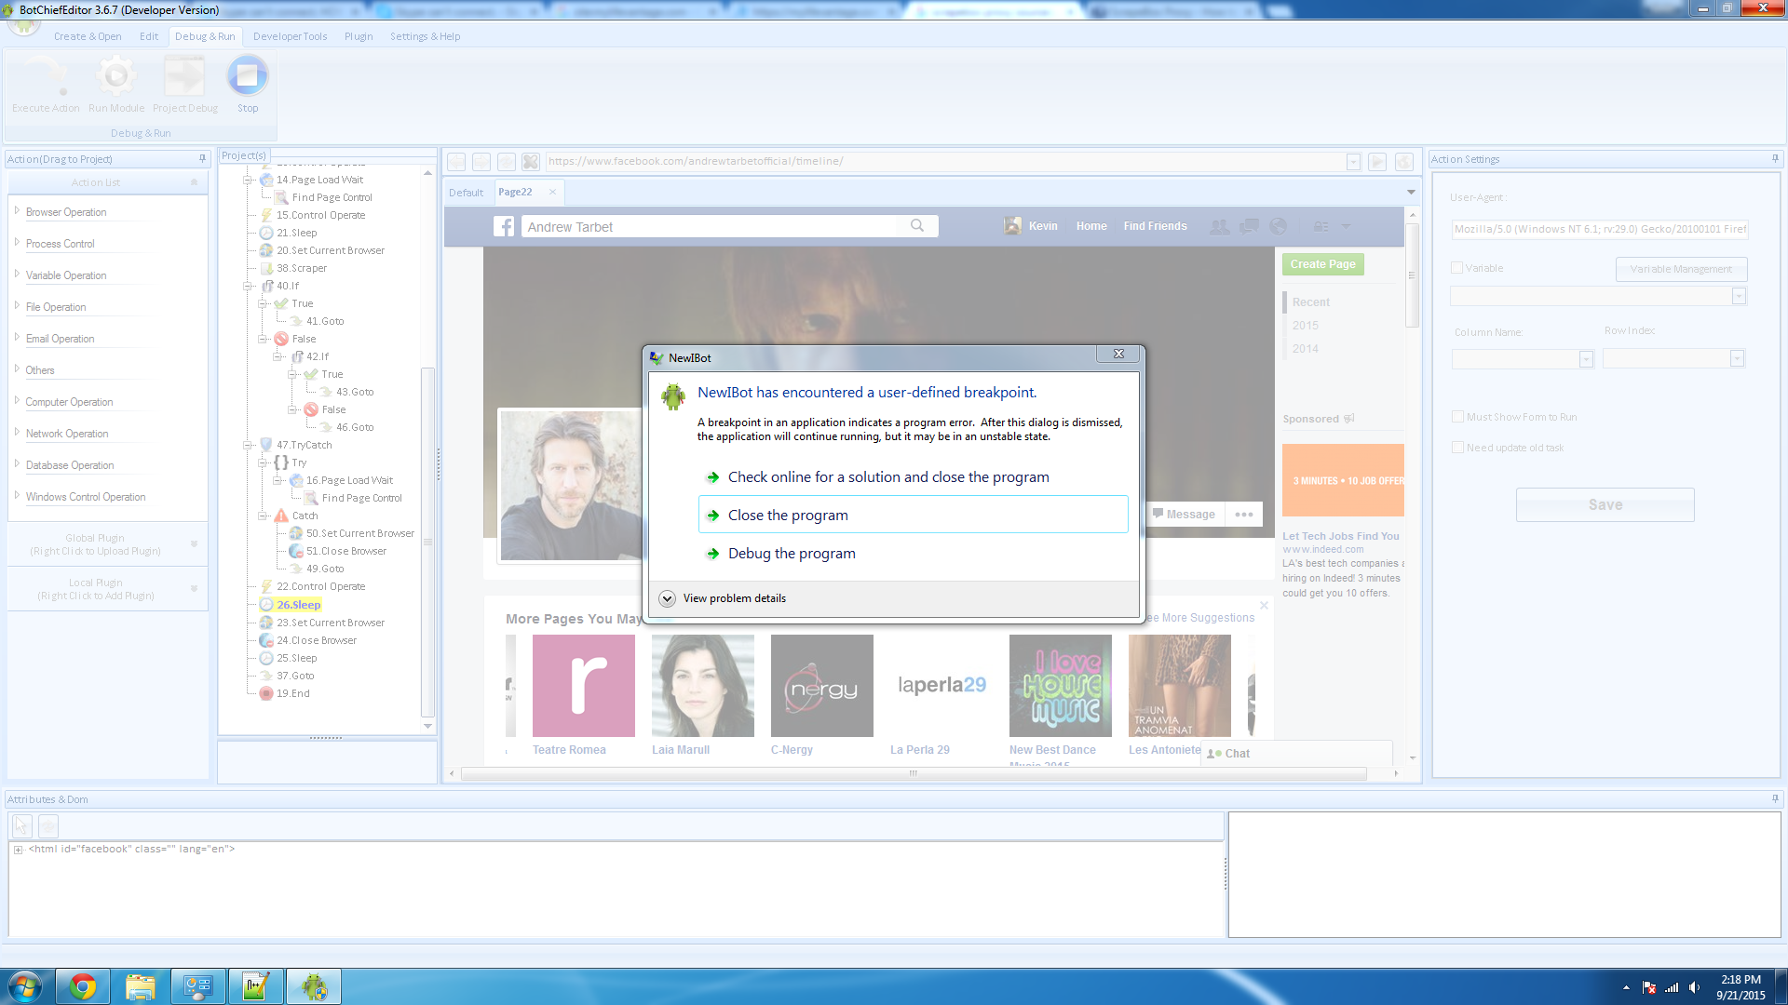Click the Project Debug icon
The height and width of the screenshot is (1005, 1788).
pyautogui.click(x=184, y=76)
